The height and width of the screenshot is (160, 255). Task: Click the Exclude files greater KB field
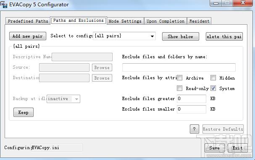192,99
